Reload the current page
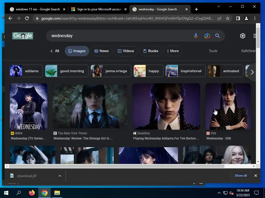265x198 pixels. click(27, 18)
